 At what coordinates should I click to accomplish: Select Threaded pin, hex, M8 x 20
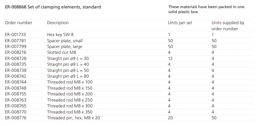pos(74,118)
